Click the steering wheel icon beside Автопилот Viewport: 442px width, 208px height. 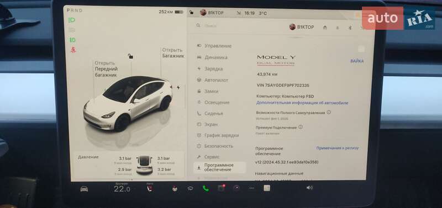[199, 80]
